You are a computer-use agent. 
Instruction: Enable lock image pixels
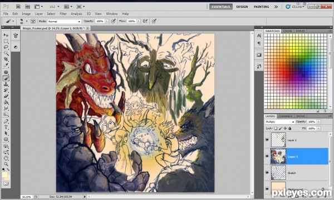click(281, 128)
